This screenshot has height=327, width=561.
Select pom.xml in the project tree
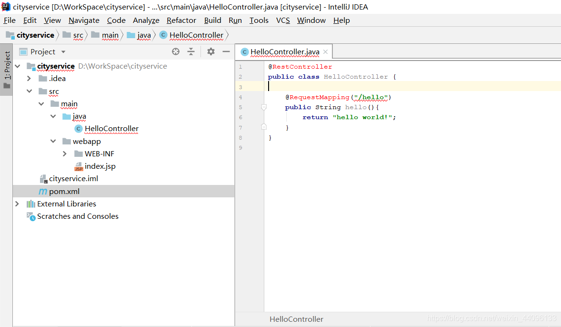click(124, 191)
